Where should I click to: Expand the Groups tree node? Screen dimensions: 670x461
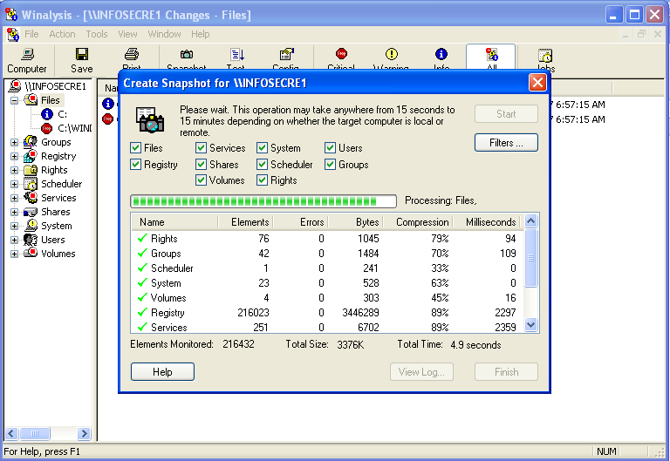coord(14,142)
